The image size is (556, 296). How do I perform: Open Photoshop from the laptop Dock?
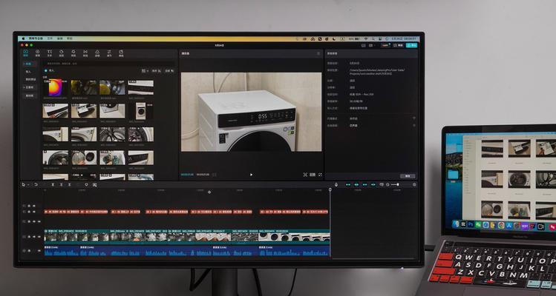pos(471,224)
